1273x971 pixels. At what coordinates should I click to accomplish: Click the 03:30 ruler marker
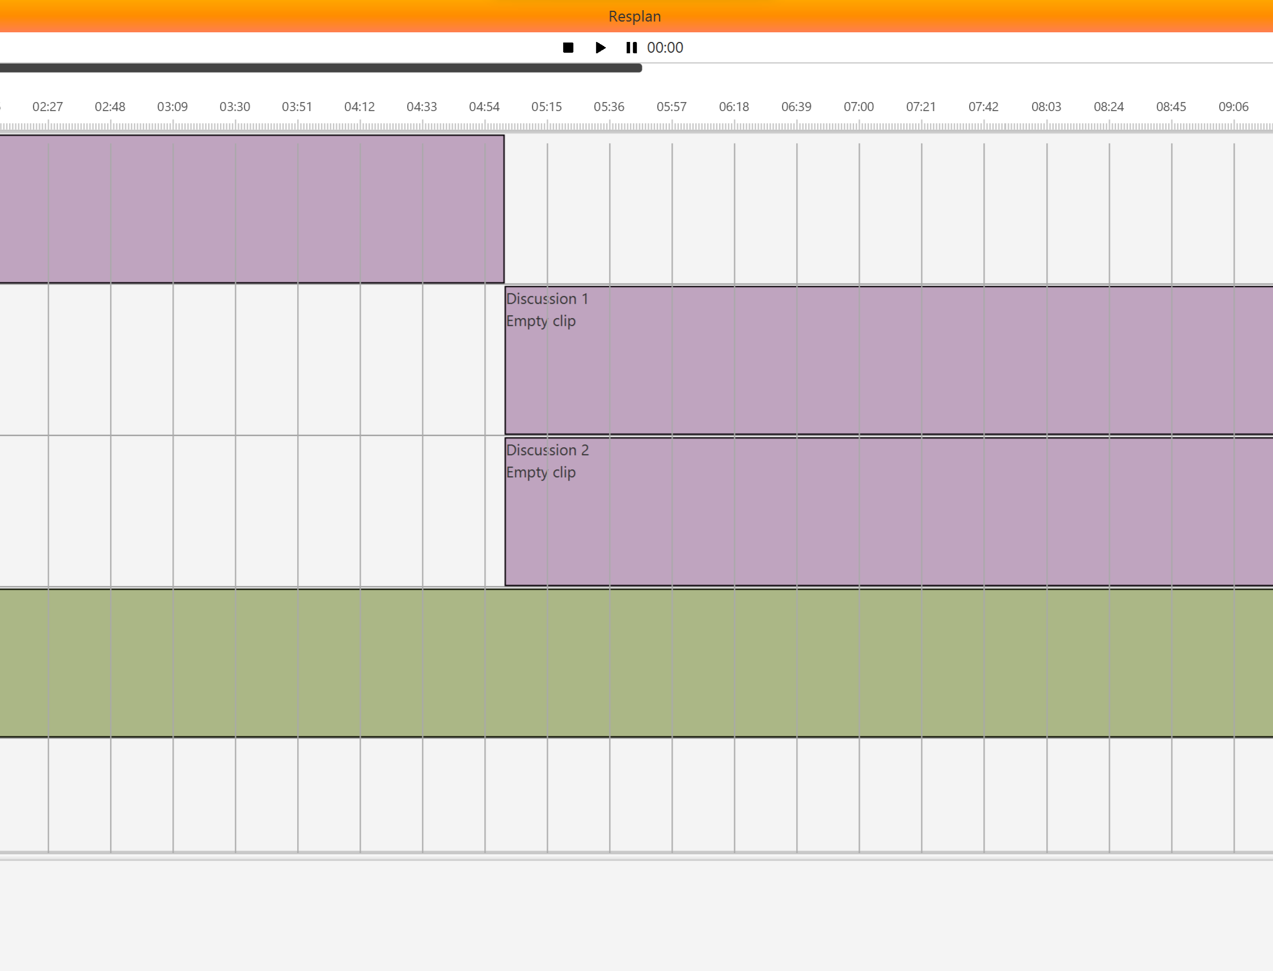click(x=235, y=107)
